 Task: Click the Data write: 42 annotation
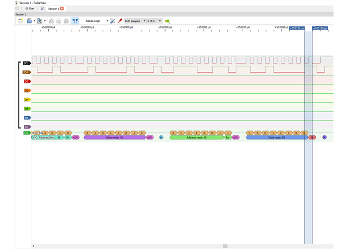pyautogui.click(x=114, y=137)
